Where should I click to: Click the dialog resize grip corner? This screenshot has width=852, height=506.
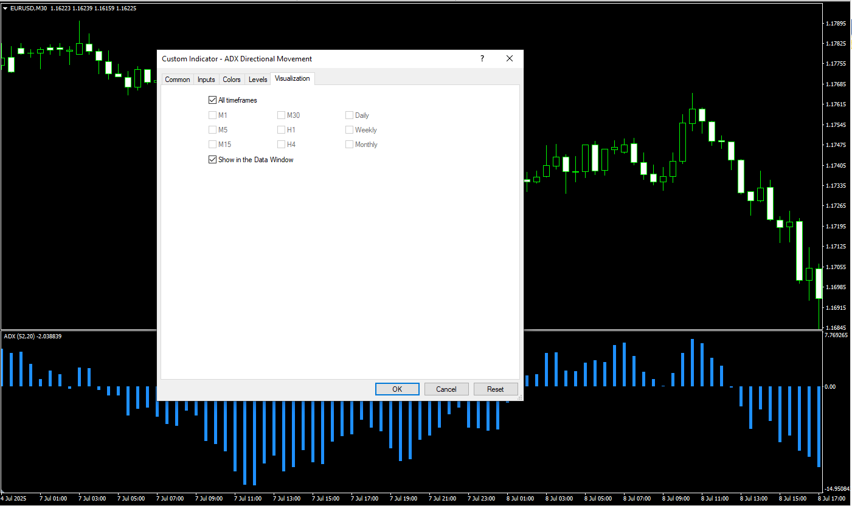click(x=520, y=397)
